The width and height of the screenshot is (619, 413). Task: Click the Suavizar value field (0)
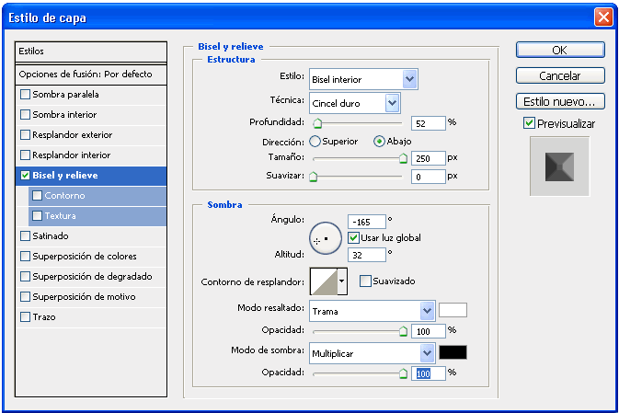point(429,177)
